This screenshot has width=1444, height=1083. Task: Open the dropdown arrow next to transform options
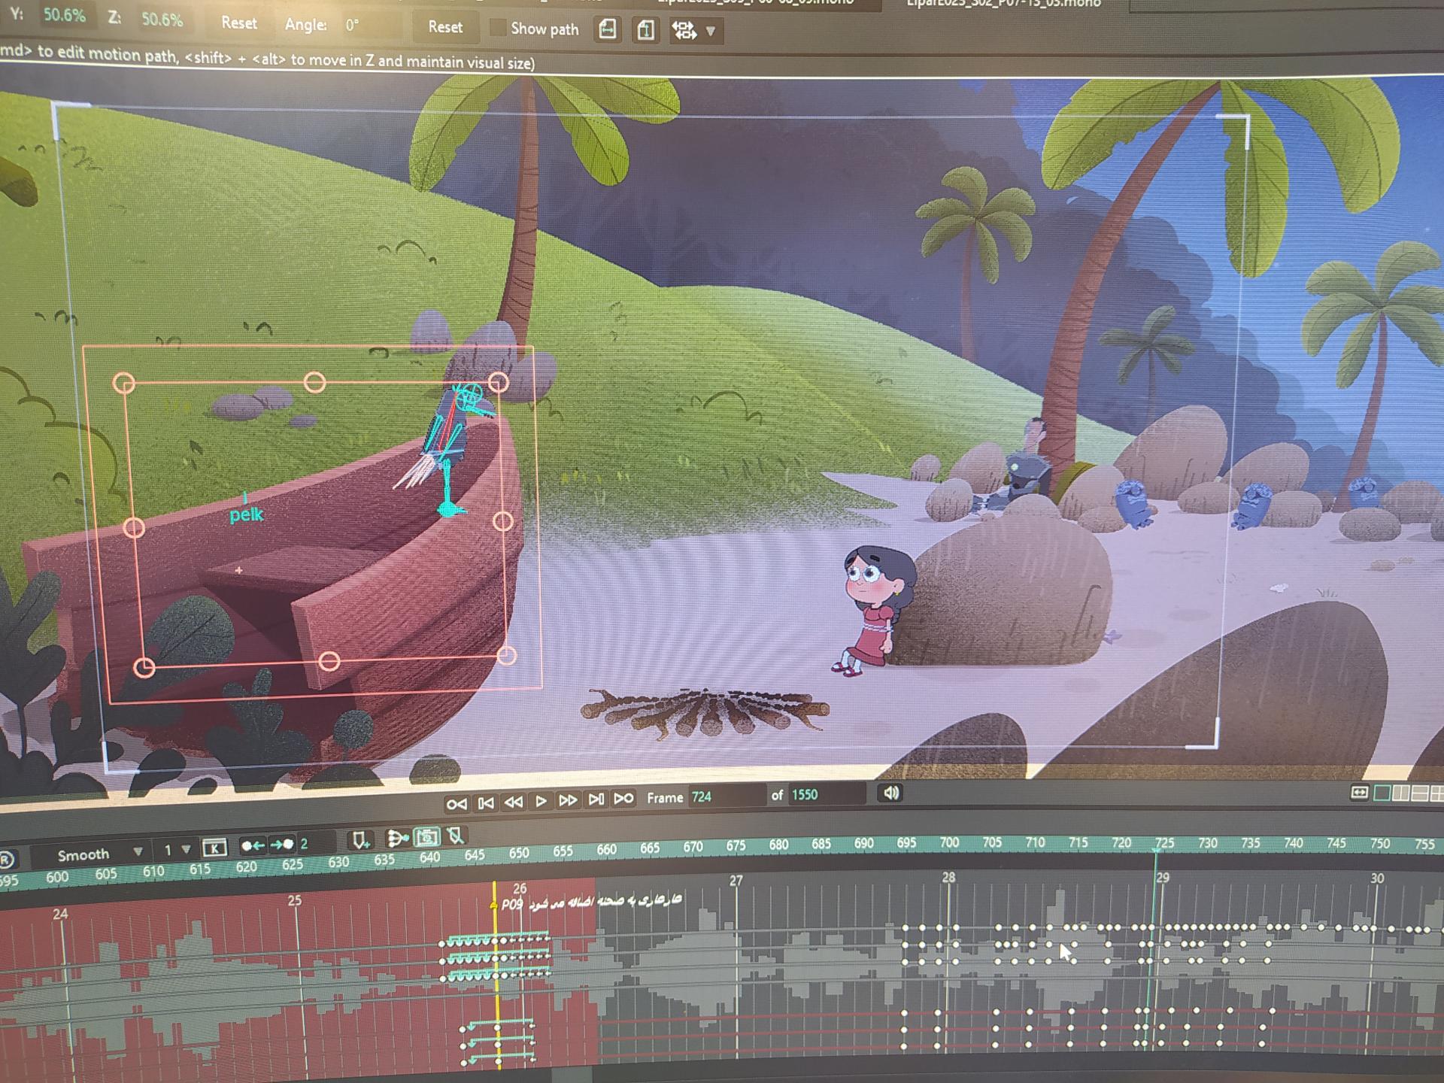[x=711, y=32]
